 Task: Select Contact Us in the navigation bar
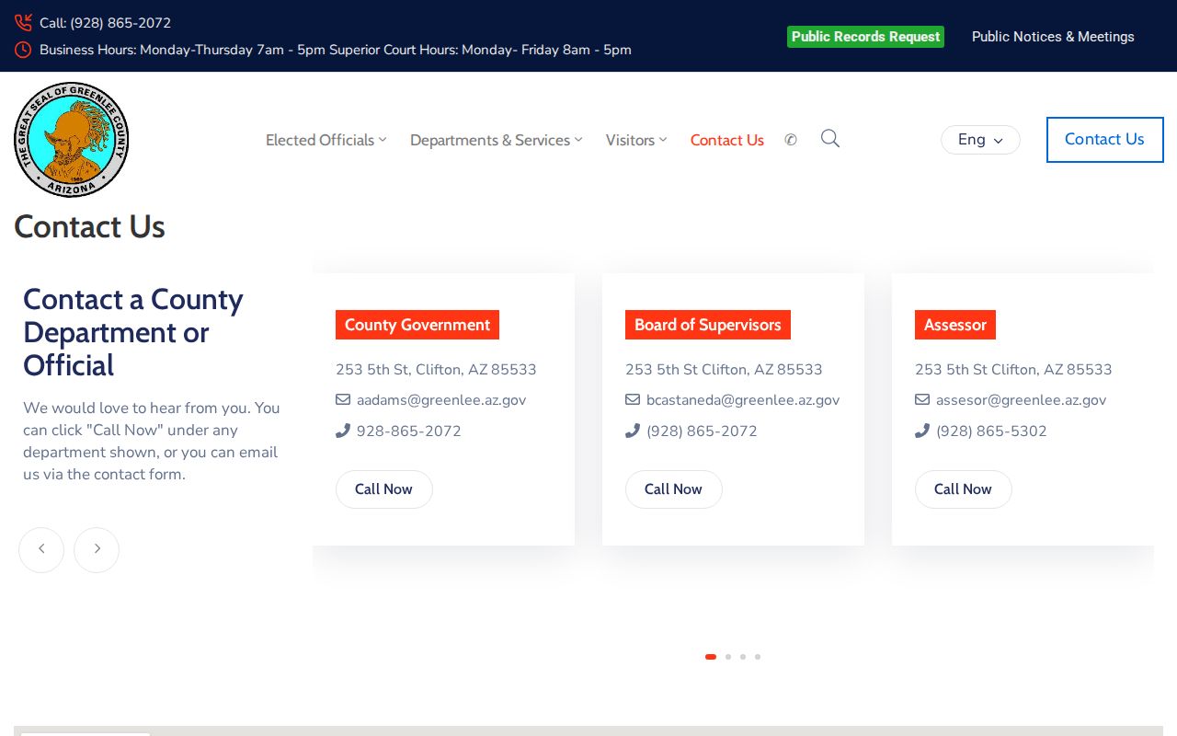coord(727,140)
